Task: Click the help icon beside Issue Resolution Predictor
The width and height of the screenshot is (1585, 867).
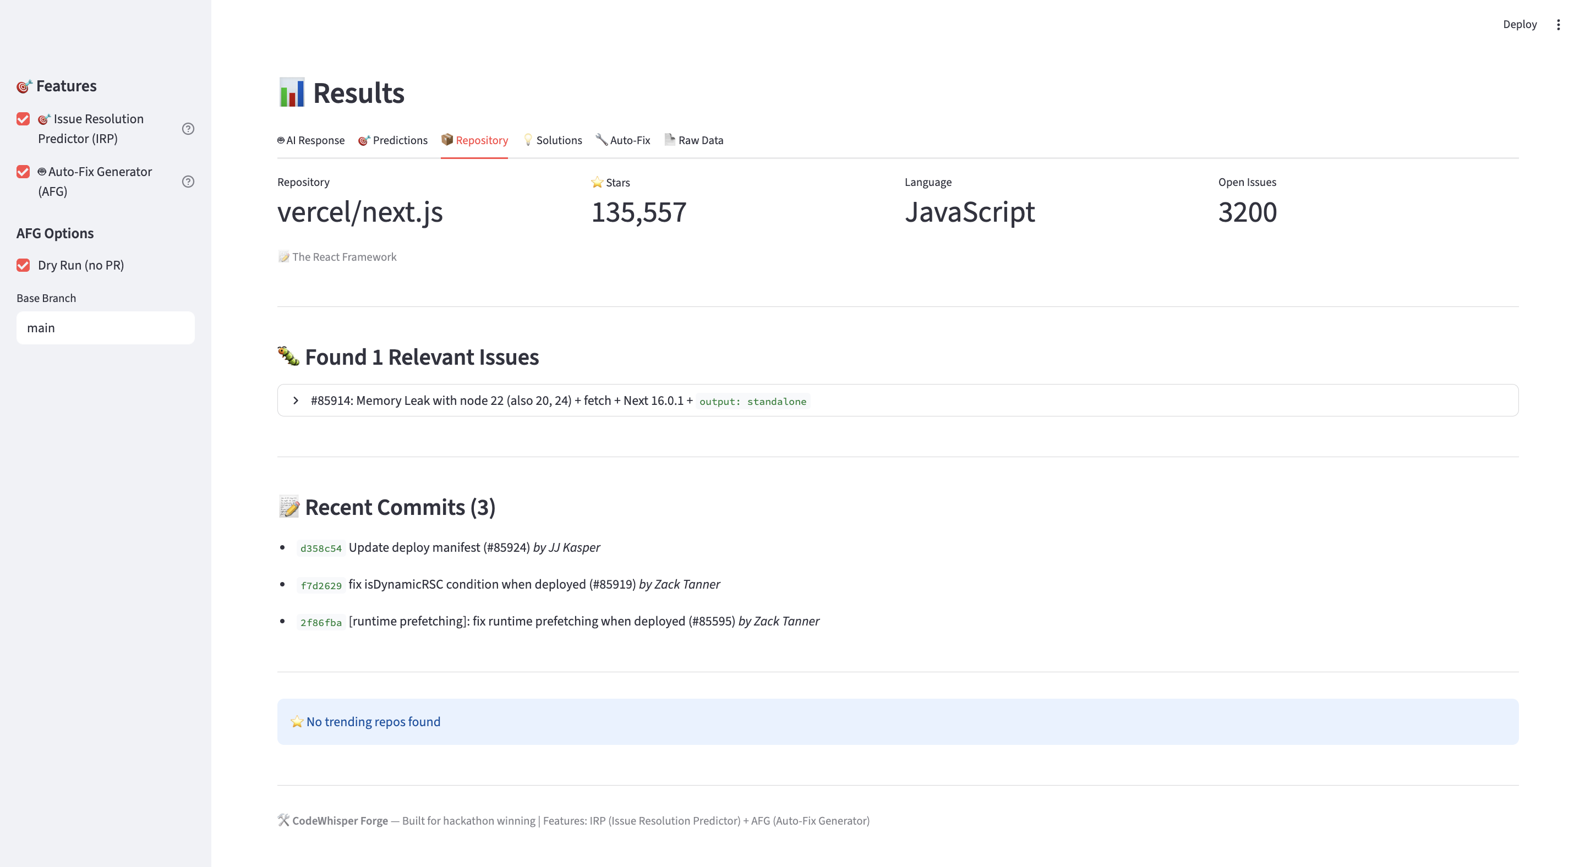Action: (x=188, y=129)
